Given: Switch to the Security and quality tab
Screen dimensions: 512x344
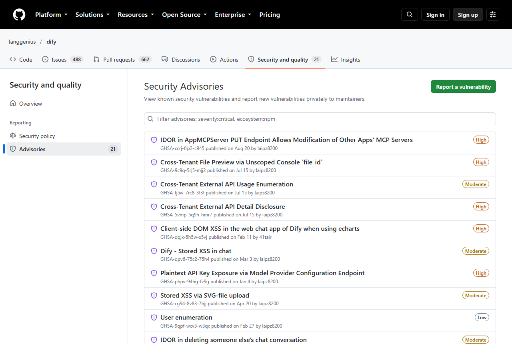Looking at the screenshot, I should [x=285, y=60].
